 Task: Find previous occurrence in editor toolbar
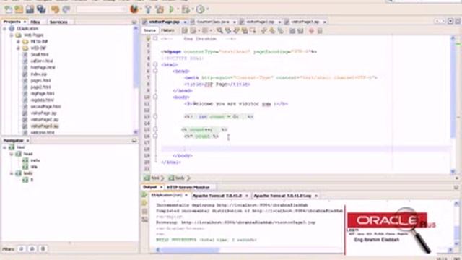[228, 30]
